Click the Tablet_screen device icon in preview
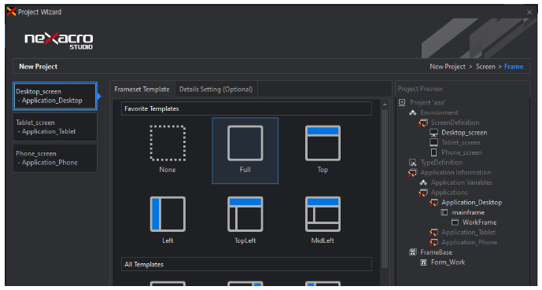The image size is (542, 290). point(433,142)
